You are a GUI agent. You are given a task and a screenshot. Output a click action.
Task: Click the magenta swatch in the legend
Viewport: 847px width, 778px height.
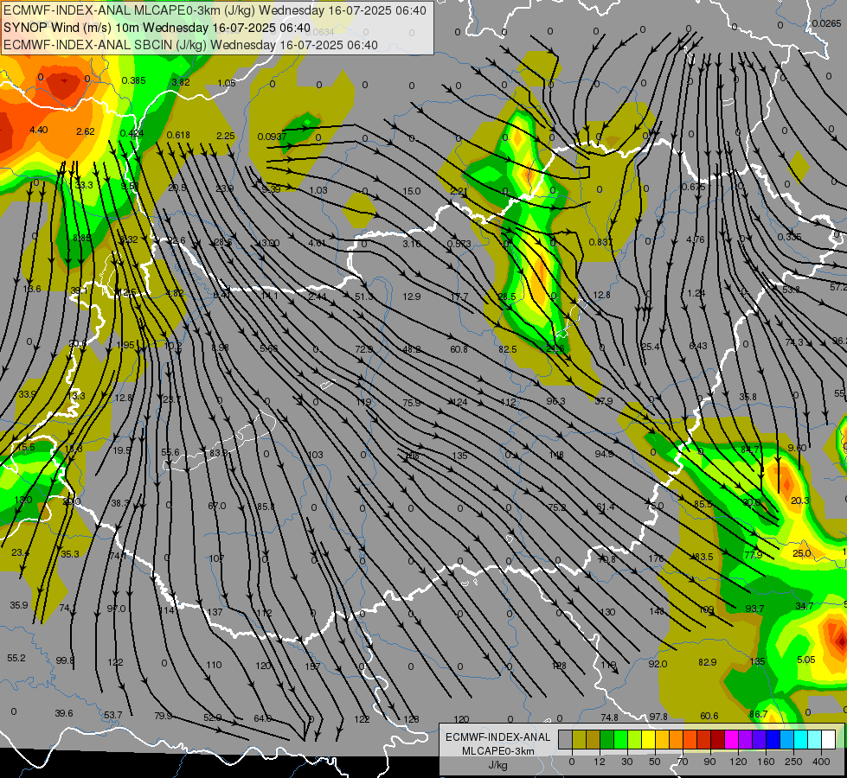tap(731, 739)
